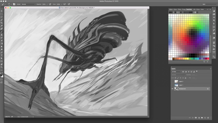The height and width of the screenshot is (123, 218).
Task: Create a new group with folder icon
Action: coord(202,118)
